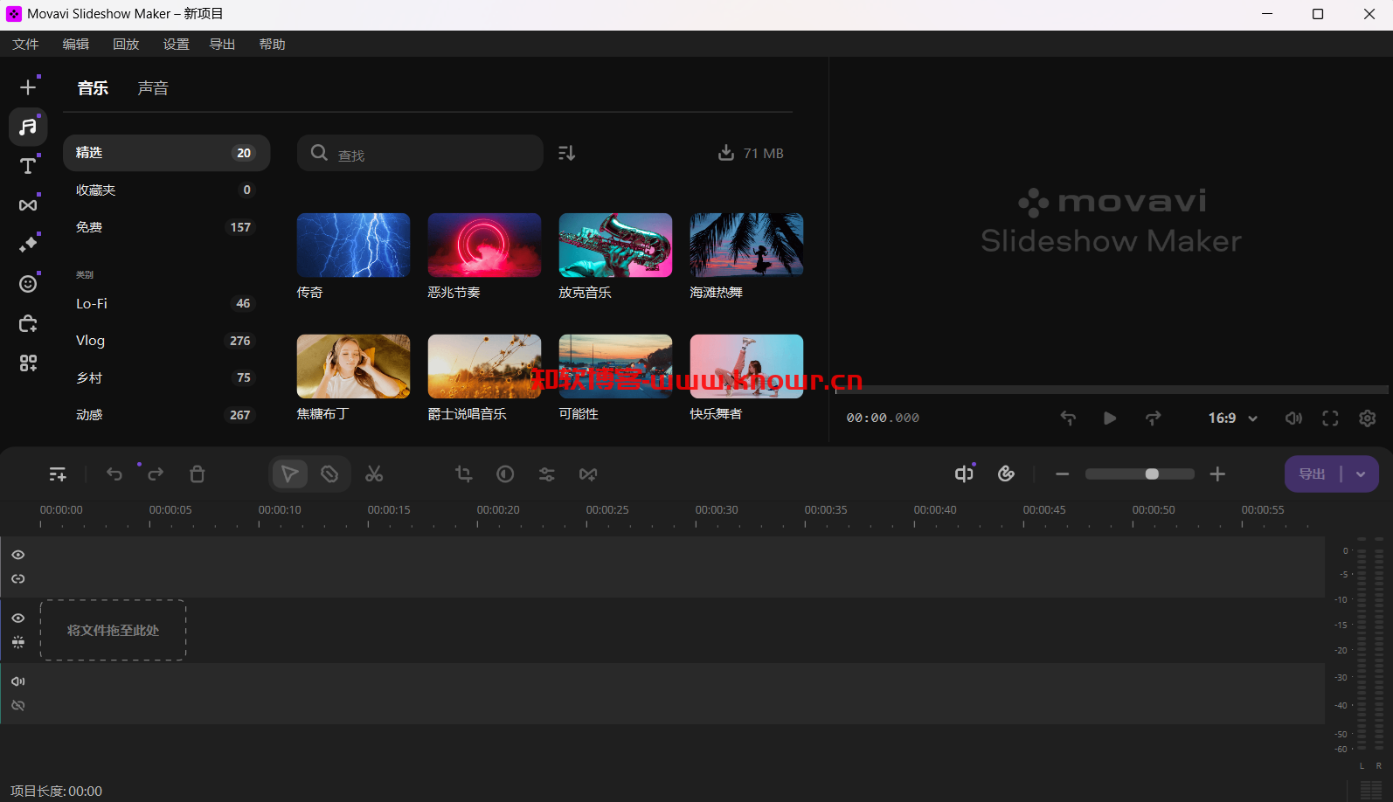Select the music note sidebar icon
Screen dimensions: 1393x802
pyautogui.click(x=28, y=127)
